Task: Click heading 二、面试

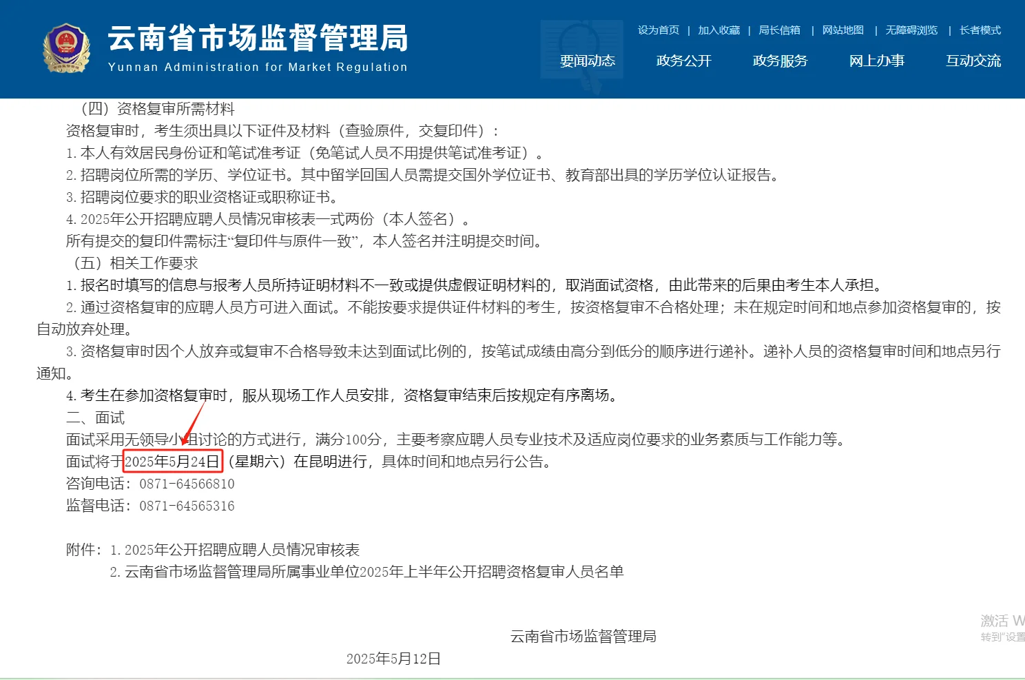Action: pos(95,418)
